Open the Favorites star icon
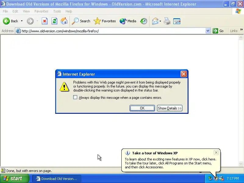This screenshot has height=183, width=244. (x=97, y=21)
